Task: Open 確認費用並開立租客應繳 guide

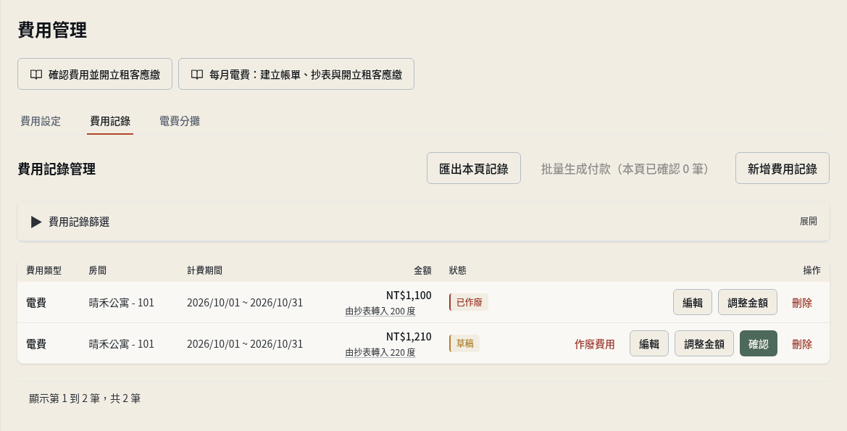Action: pyautogui.click(x=95, y=74)
